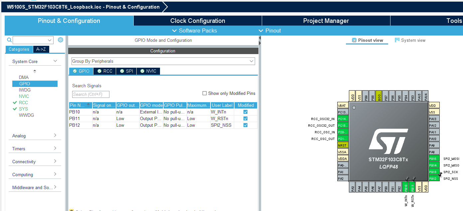Open the NVIC configuration tab
The image size is (463, 211).
tap(148, 71)
